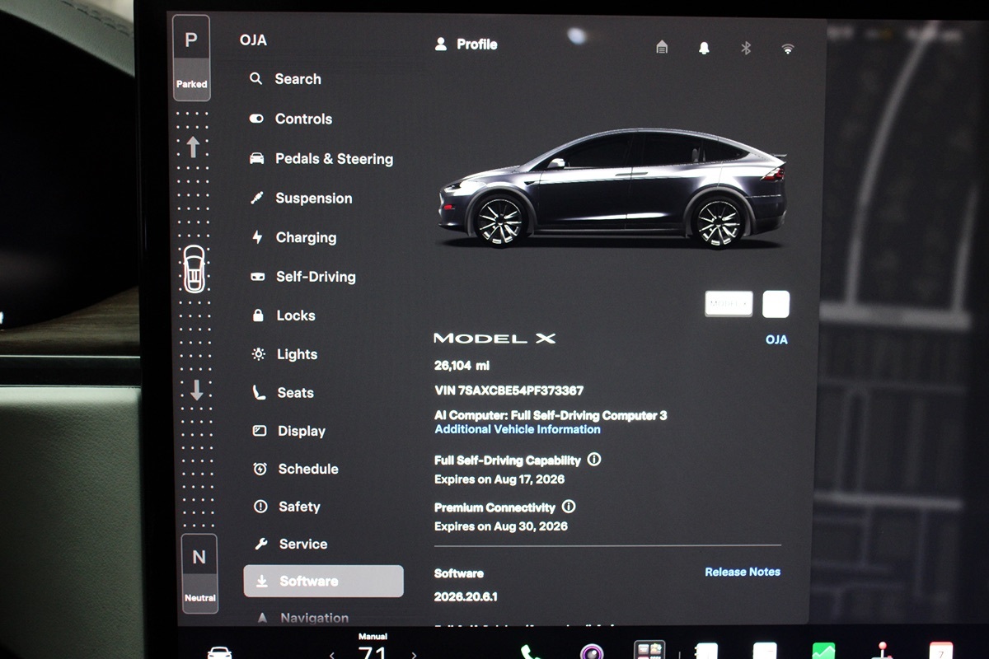Open notifications bell icon
The height and width of the screenshot is (659, 989).
704,48
